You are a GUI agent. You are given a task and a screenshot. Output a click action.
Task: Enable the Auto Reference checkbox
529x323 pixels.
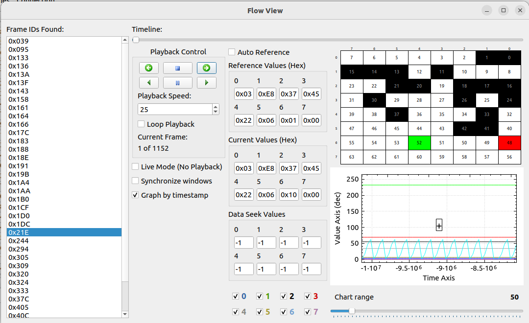coord(232,52)
